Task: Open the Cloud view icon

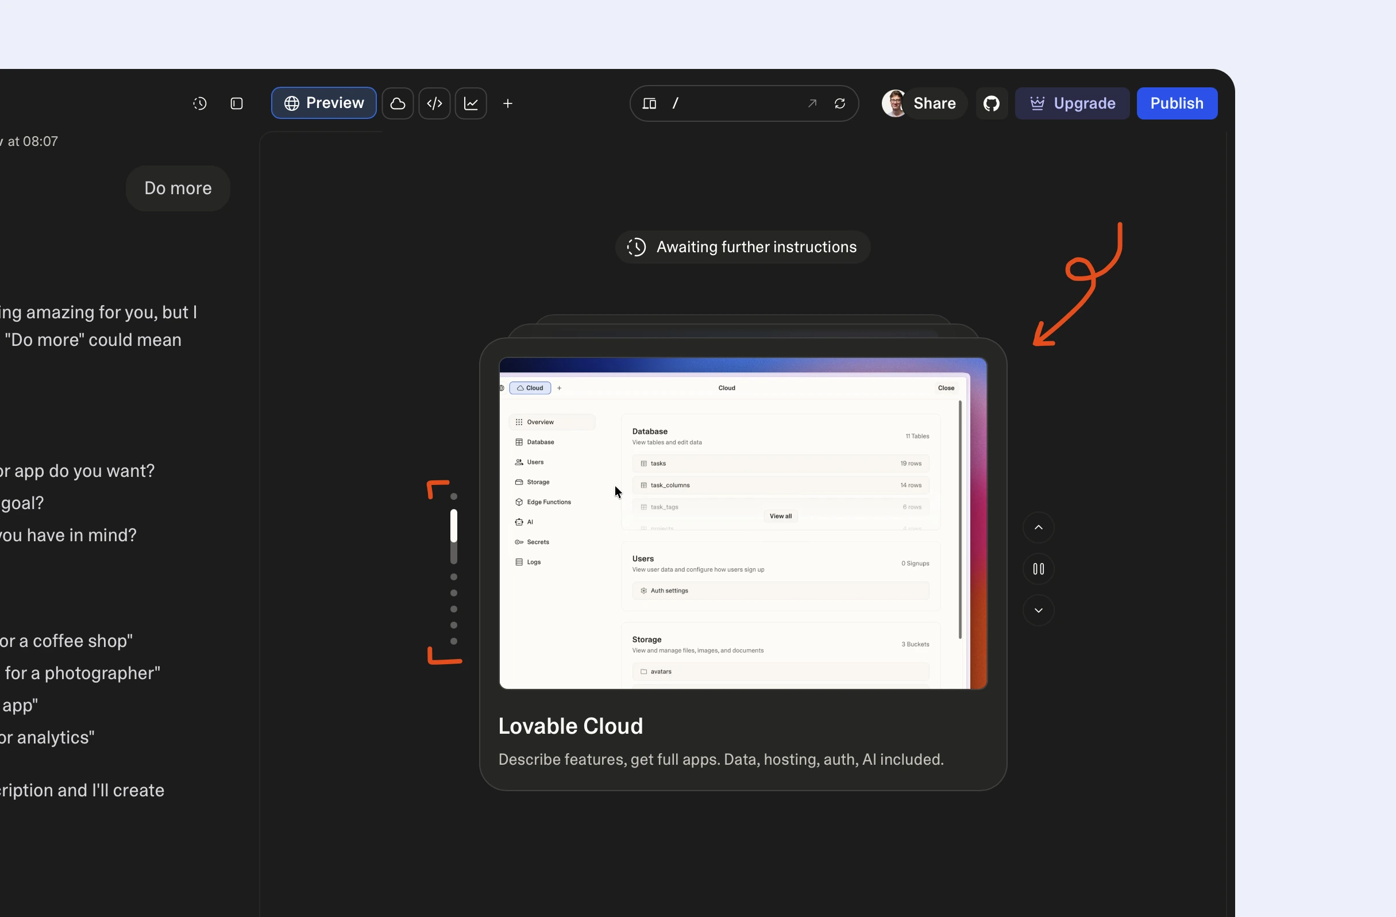Action: click(x=398, y=103)
